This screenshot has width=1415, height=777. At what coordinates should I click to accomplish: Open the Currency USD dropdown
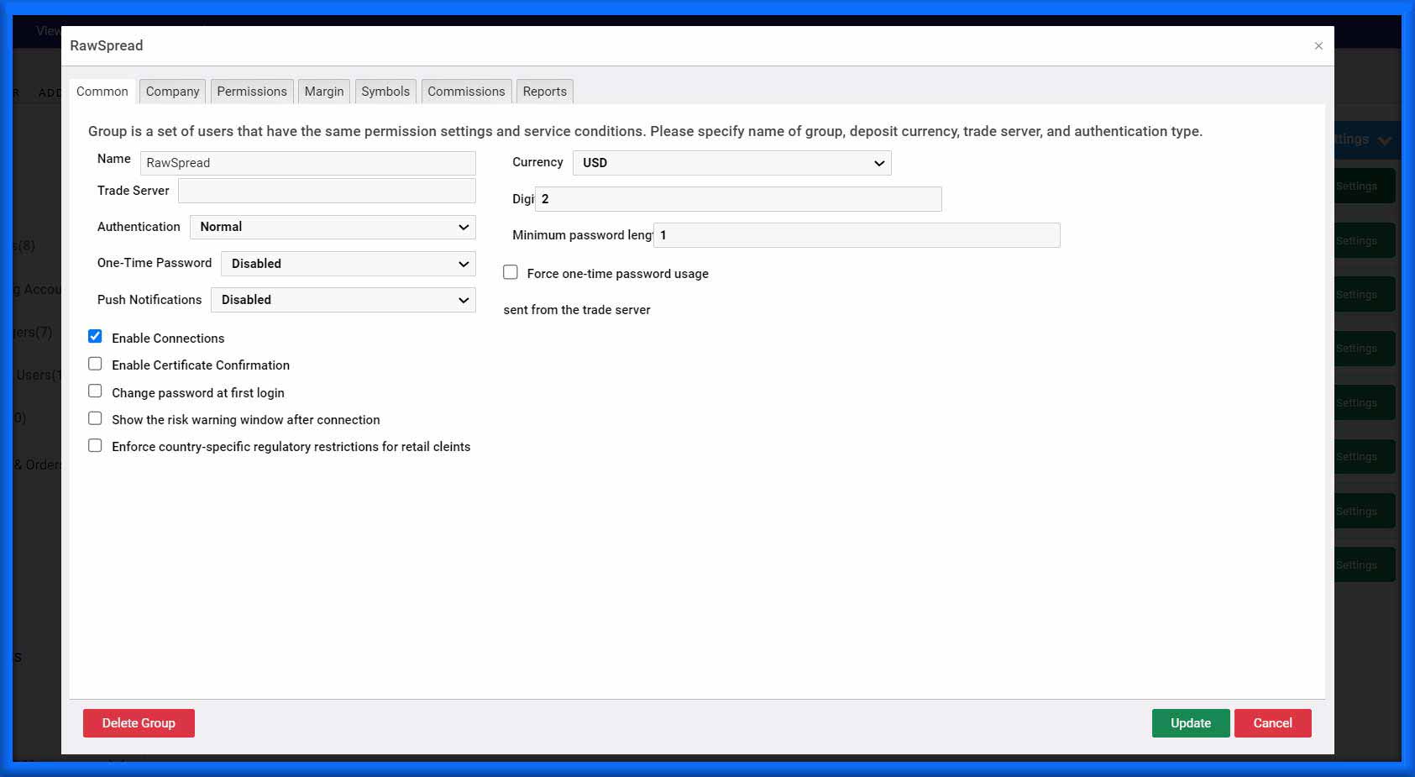(x=731, y=163)
